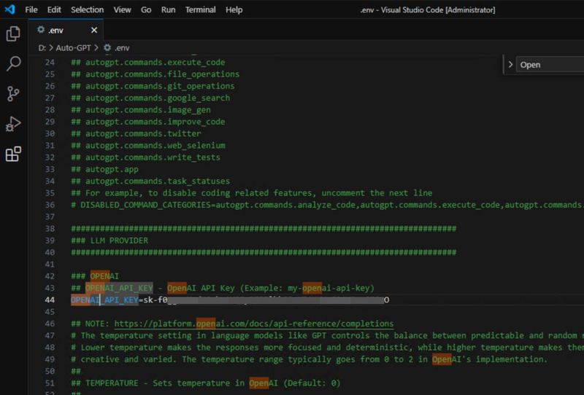584x395 pixels.
Task: Click the .env breadcrumb file name
Action: [122, 47]
